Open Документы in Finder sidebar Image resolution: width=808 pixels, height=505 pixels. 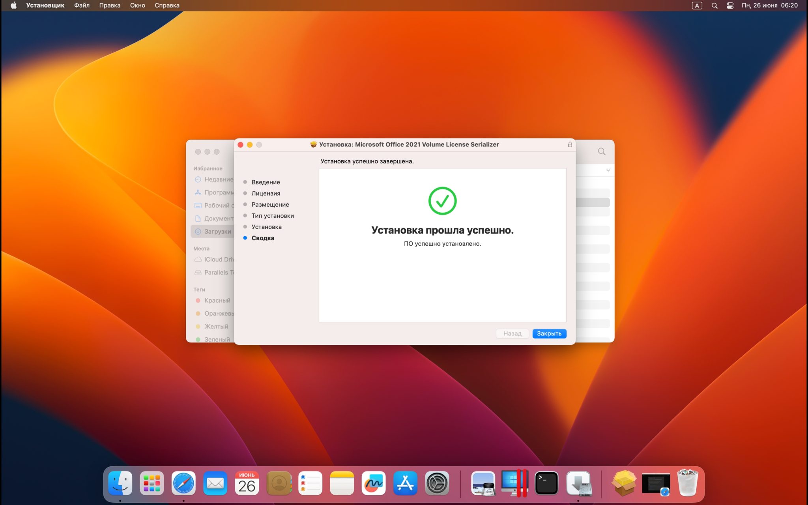pos(214,219)
